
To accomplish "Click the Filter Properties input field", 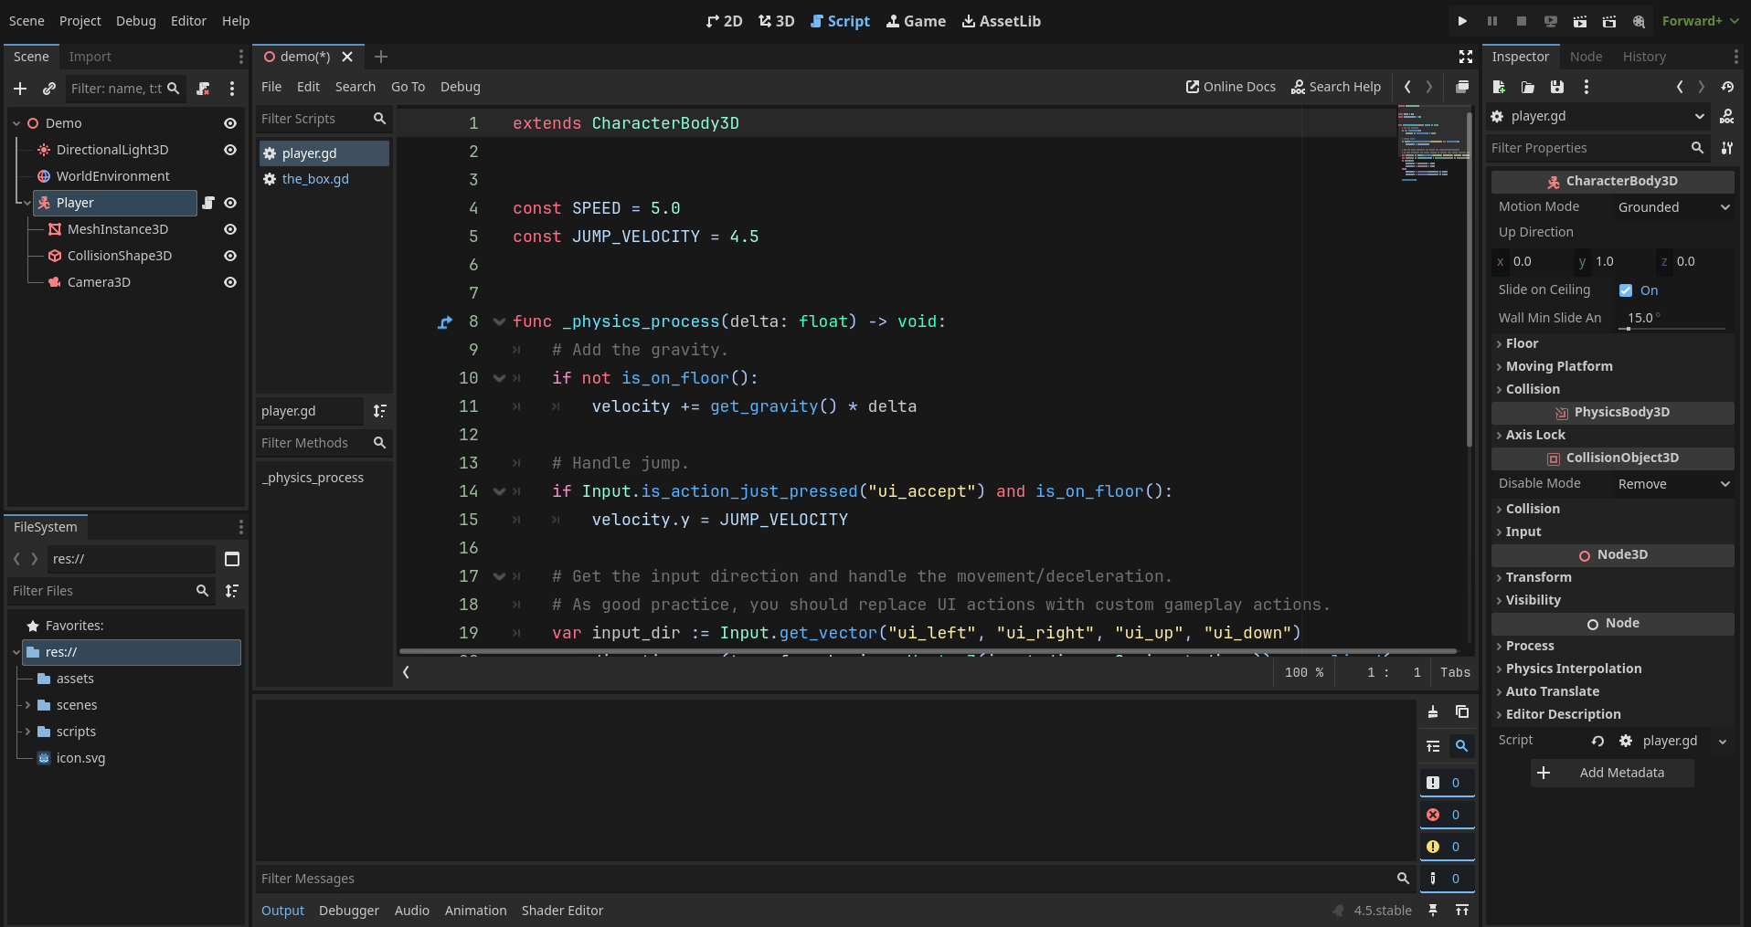I will pos(1588,148).
